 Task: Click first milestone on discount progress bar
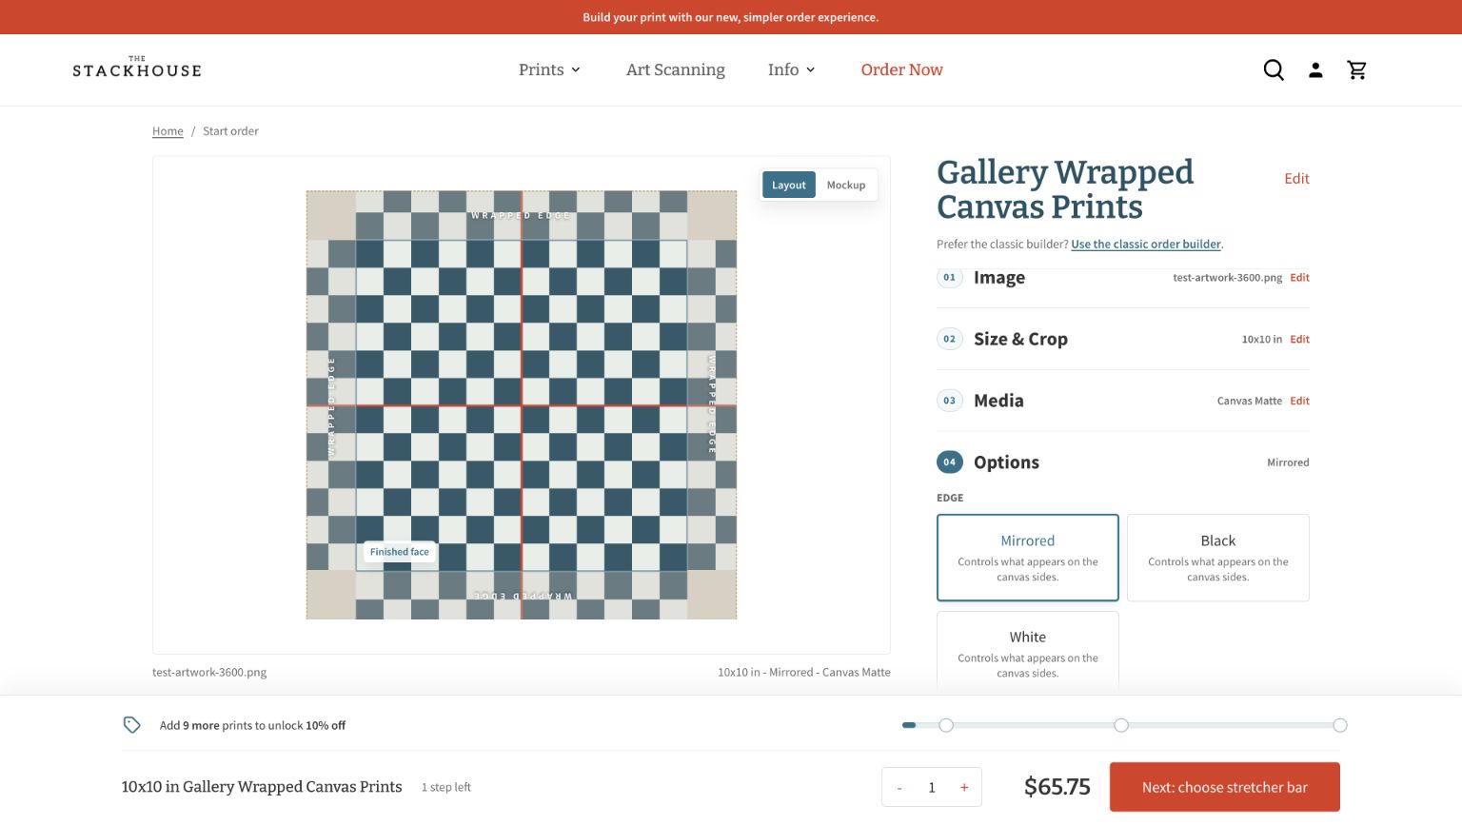pyautogui.click(x=946, y=725)
